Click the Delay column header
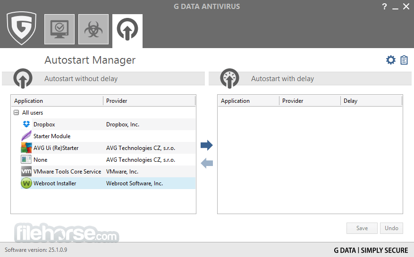Screen dimensions: 414x257 coord(371,101)
